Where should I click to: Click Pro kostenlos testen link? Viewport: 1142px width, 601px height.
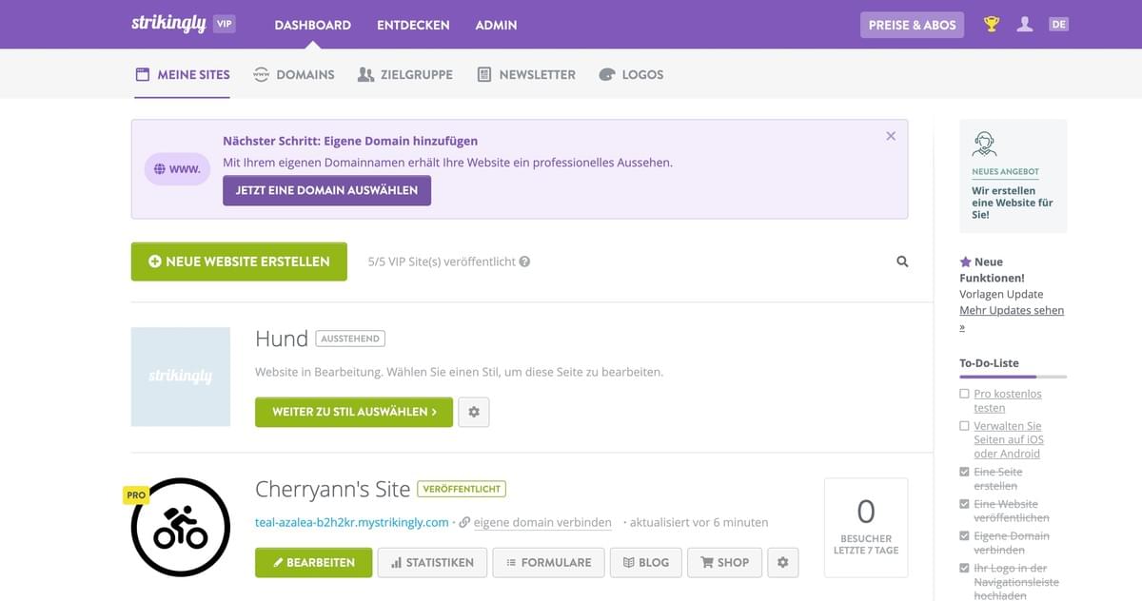(x=1008, y=400)
